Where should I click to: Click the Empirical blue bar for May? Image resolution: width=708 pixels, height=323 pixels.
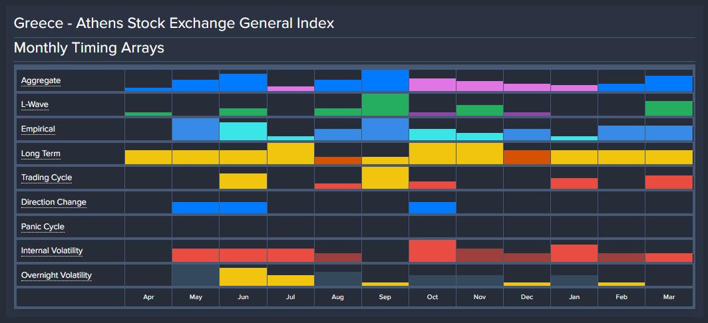(196, 129)
